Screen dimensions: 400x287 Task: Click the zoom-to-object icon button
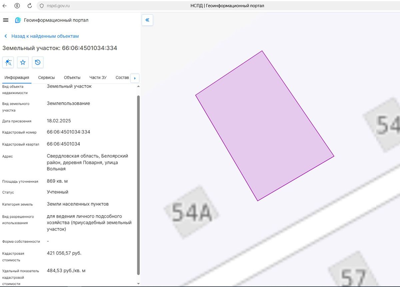tap(8, 62)
